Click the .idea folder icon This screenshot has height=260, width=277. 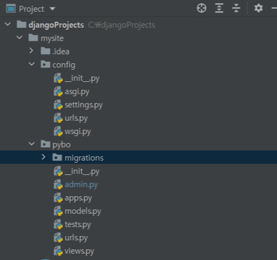[x=45, y=51]
